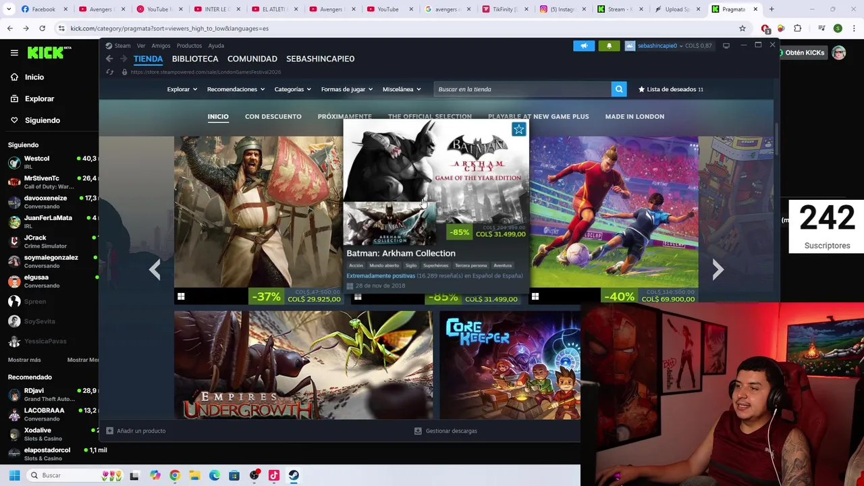Show previous carousel game with left arrow
Viewport: 864px width, 486px height.
click(x=155, y=270)
